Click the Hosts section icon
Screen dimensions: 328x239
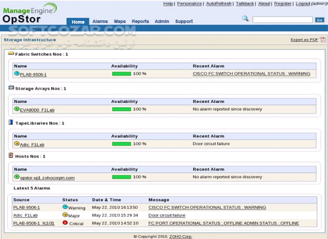click(10, 155)
